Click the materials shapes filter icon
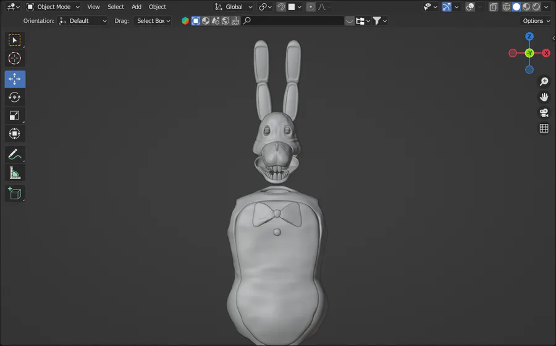Viewport: 556px width, 346px height. pos(216,21)
